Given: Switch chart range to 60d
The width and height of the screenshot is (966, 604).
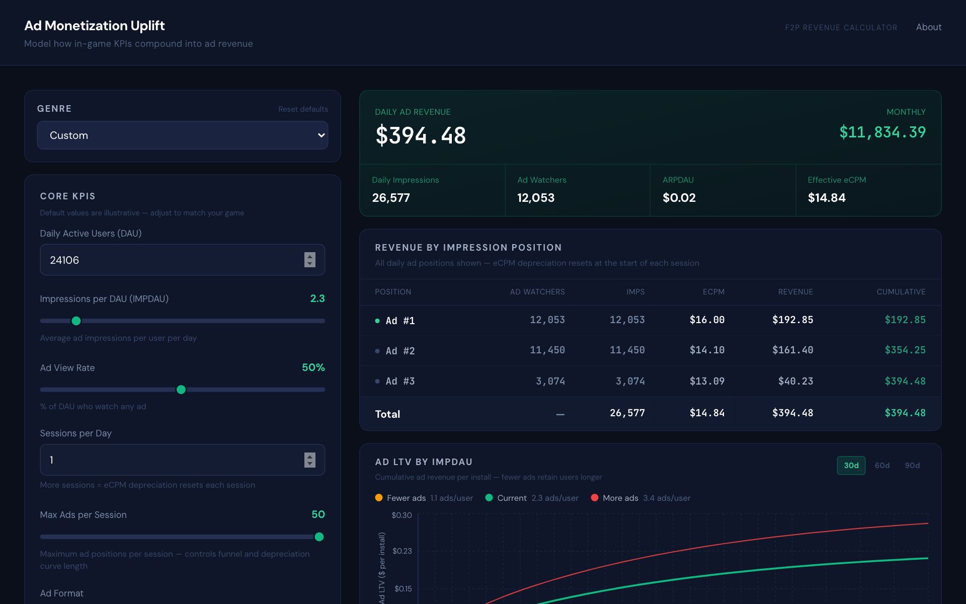Looking at the screenshot, I should click(882, 466).
